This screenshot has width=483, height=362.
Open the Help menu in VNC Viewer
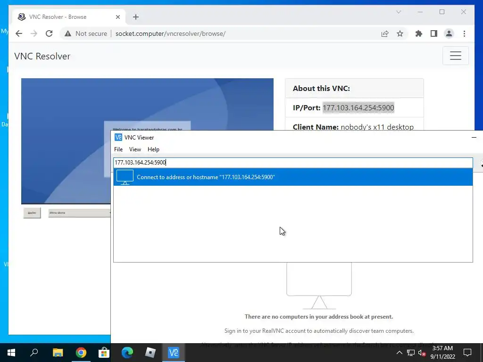[x=153, y=149]
